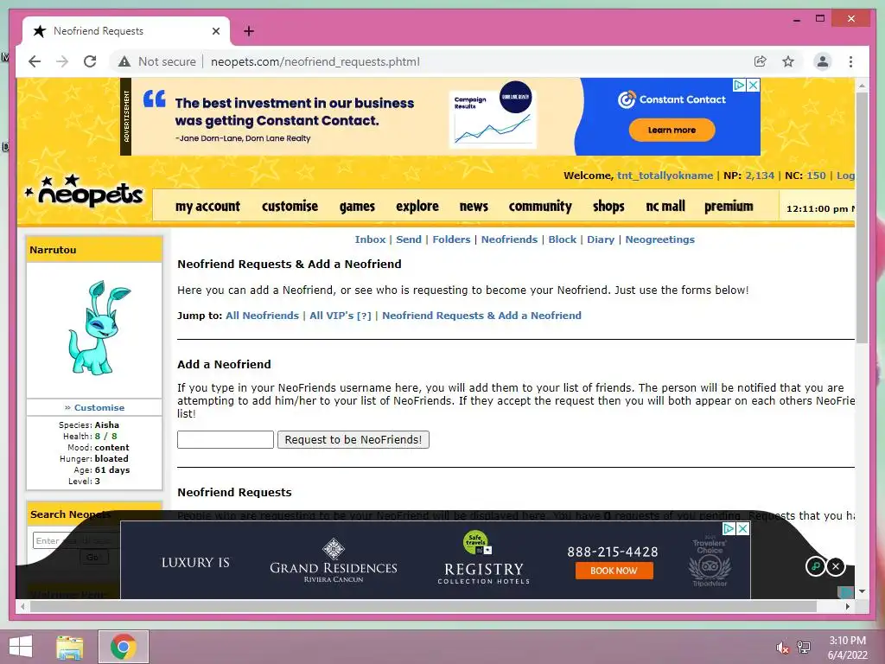Viewport: 885px width, 664px height.
Task: Open the community menu
Action: 540,207
